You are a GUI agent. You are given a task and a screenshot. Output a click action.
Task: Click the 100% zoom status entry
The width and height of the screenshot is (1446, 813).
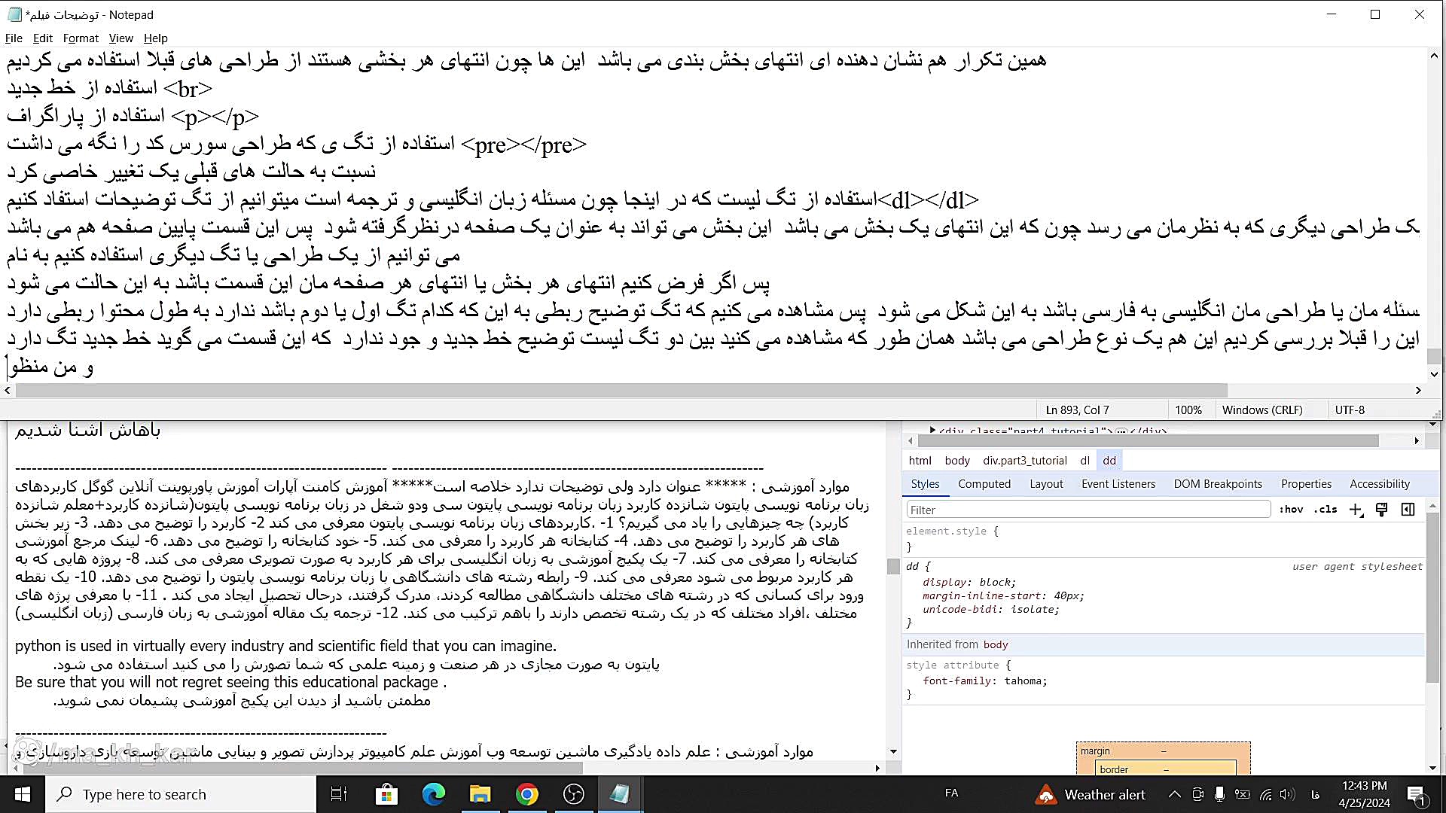point(1188,410)
